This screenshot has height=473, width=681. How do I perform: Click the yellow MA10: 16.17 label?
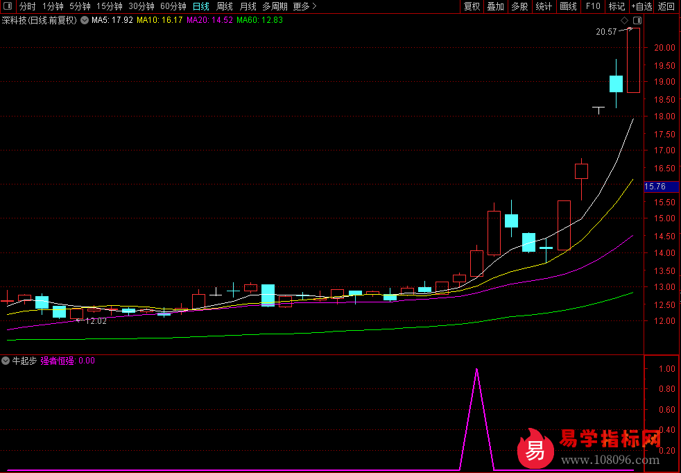(160, 20)
